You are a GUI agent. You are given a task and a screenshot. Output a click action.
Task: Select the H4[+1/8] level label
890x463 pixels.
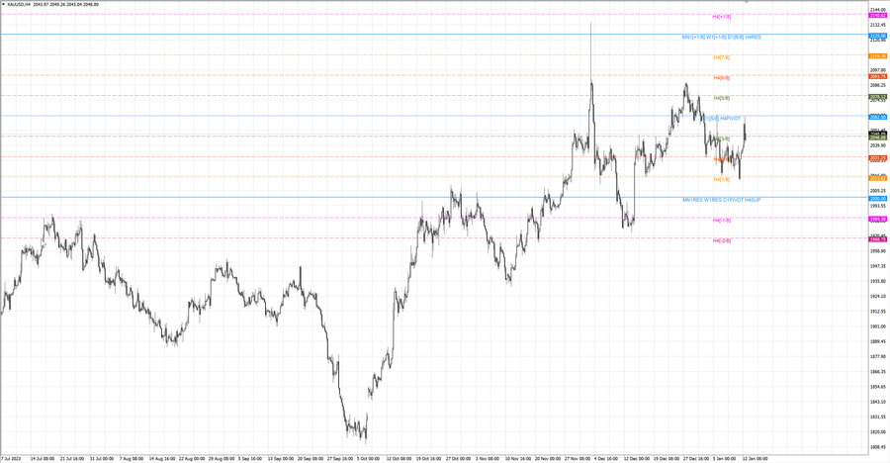point(722,17)
